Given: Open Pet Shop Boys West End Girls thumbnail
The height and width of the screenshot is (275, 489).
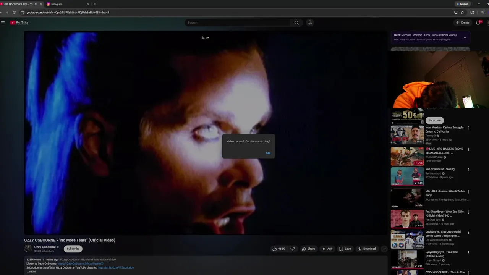Looking at the screenshot, I should [407, 219].
